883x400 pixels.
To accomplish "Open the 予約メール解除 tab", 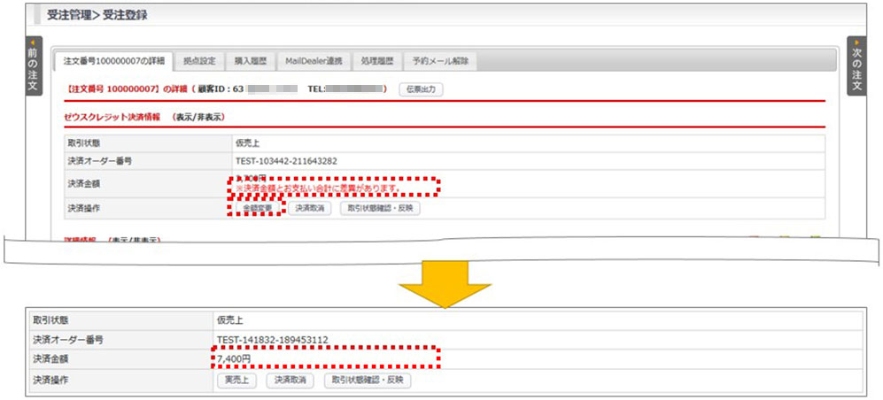I will pos(440,61).
